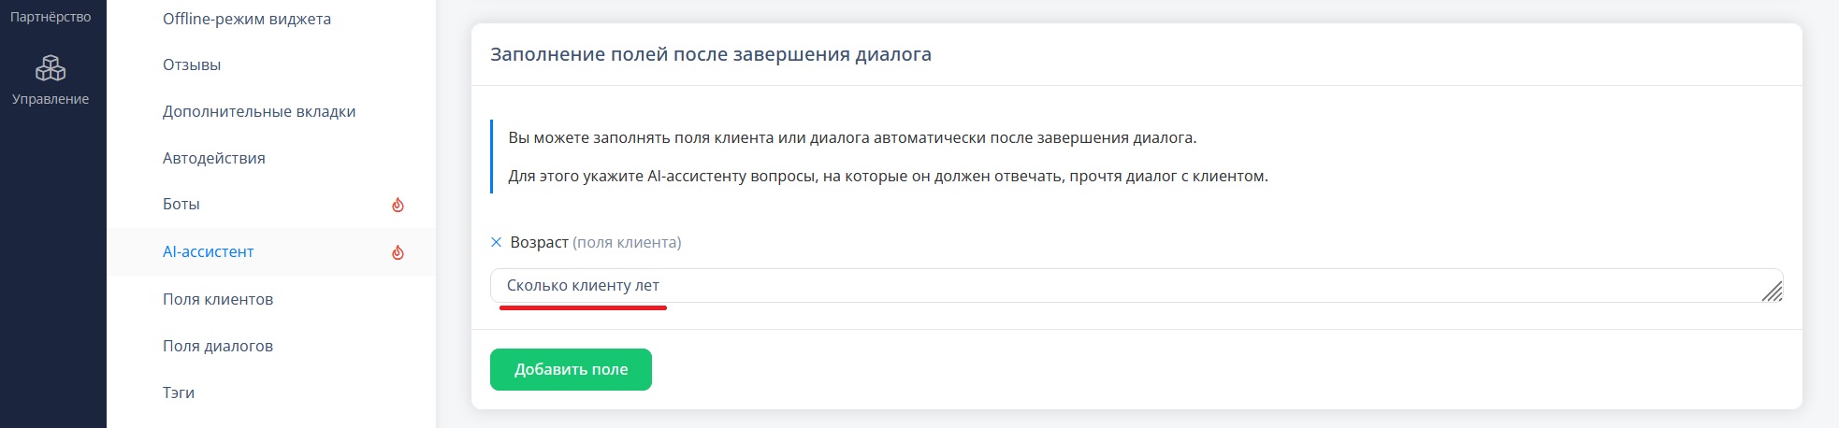Focus the Сколько клиенту лет text field

(1137, 286)
